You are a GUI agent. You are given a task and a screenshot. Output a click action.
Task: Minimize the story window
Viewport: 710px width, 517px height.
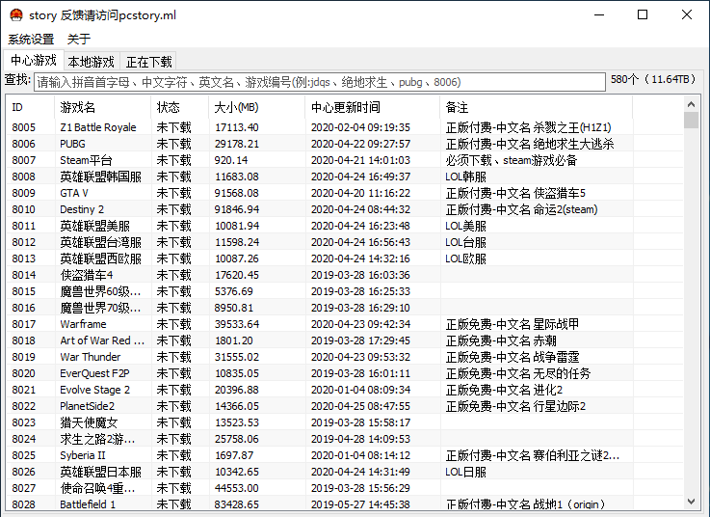tap(599, 15)
